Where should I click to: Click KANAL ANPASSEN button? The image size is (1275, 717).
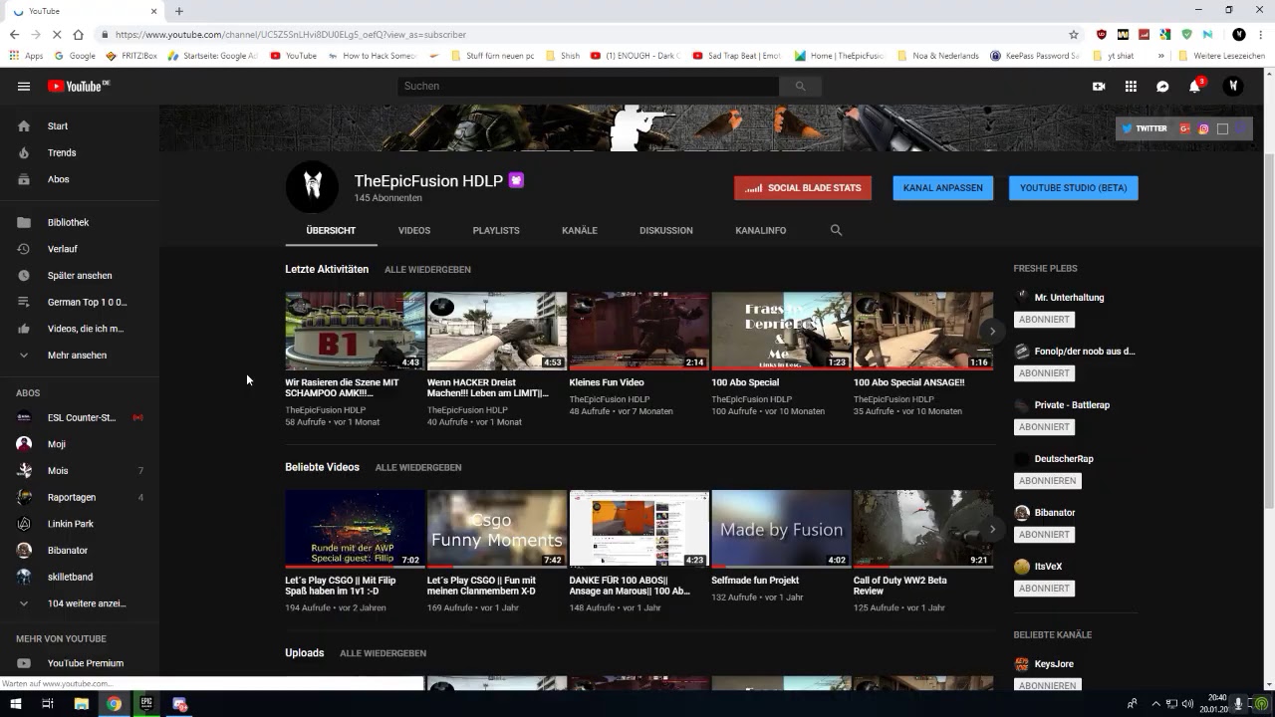(x=943, y=188)
